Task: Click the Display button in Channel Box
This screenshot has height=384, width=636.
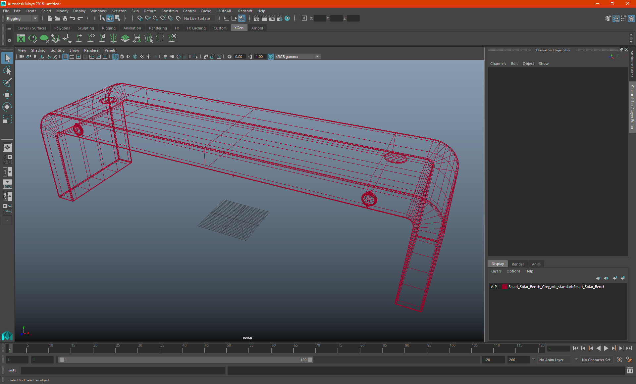Action: [x=498, y=264]
